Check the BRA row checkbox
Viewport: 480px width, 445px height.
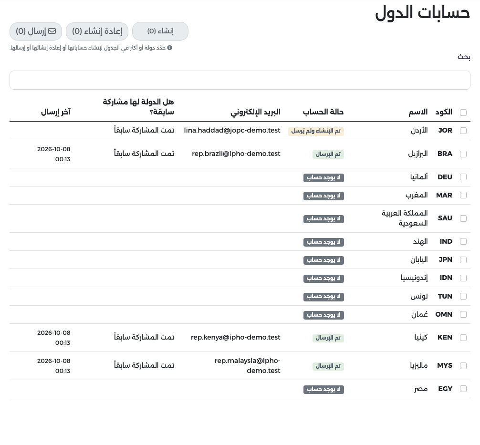[463, 154]
